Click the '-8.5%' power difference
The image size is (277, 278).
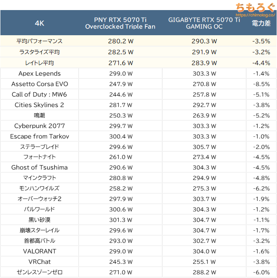[261, 84]
